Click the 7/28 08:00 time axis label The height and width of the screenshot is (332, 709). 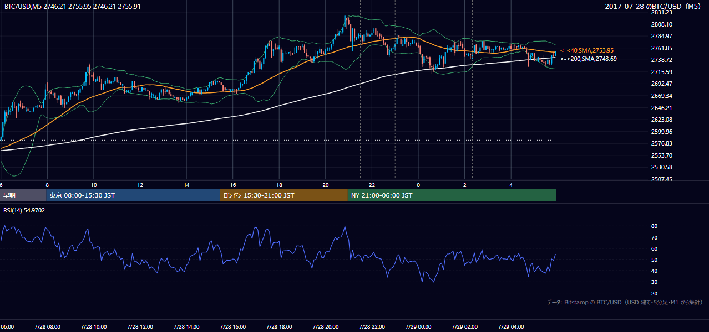click(x=48, y=327)
